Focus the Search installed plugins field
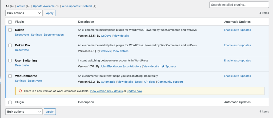This screenshot has height=118, width=273. (239, 5)
